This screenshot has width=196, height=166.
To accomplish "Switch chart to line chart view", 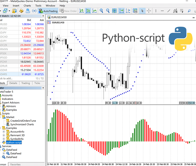I will pyautogui.click(x=94, y=11).
